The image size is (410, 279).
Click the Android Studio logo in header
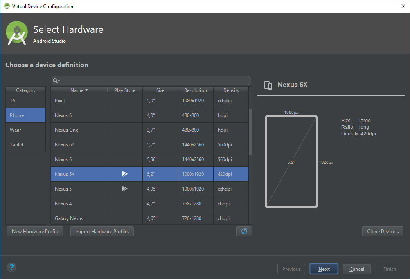17,33
